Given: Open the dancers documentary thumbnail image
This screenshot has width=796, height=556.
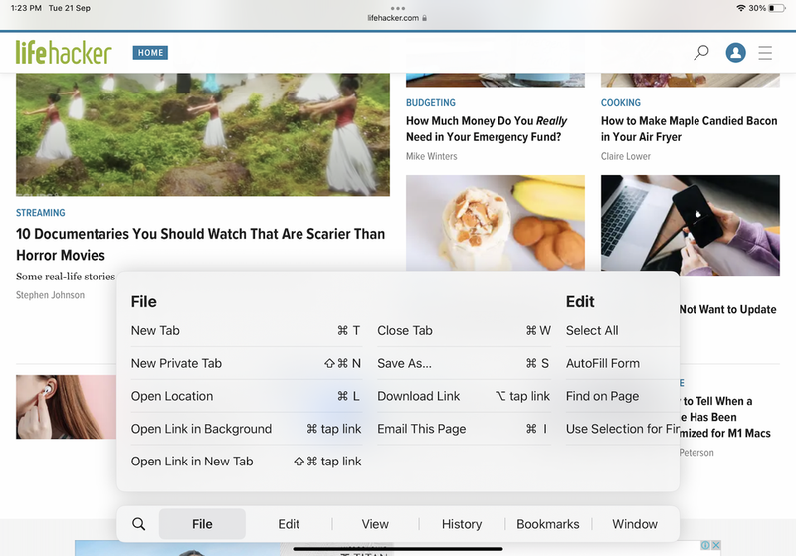Looking at the screenshot, I should [203, 133].
